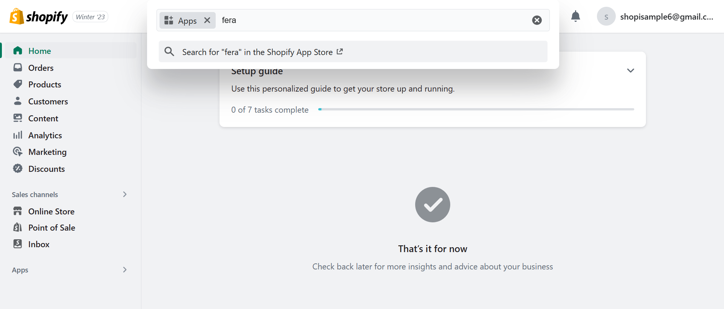Open the notifications bell

tap(575, 17)
